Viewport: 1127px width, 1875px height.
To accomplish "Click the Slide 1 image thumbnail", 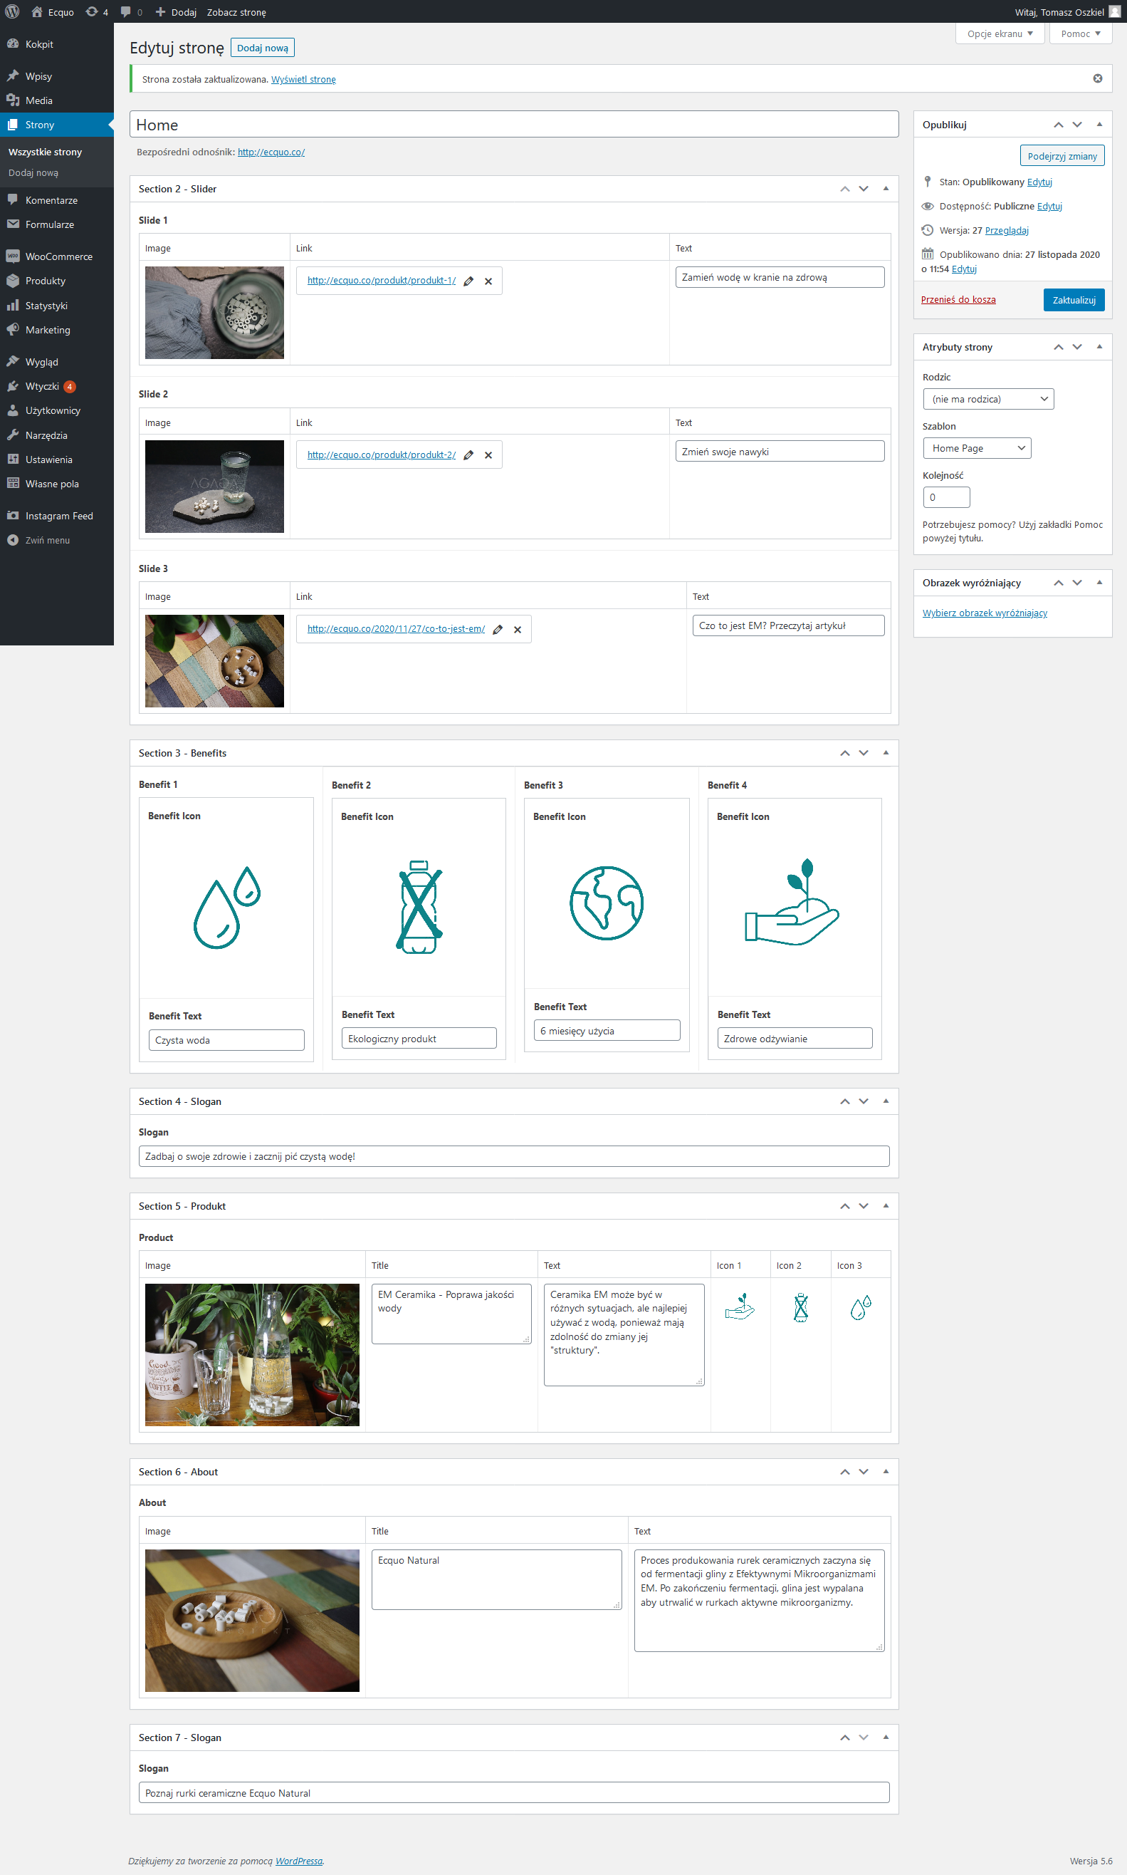I will click(x=214, y=312).
